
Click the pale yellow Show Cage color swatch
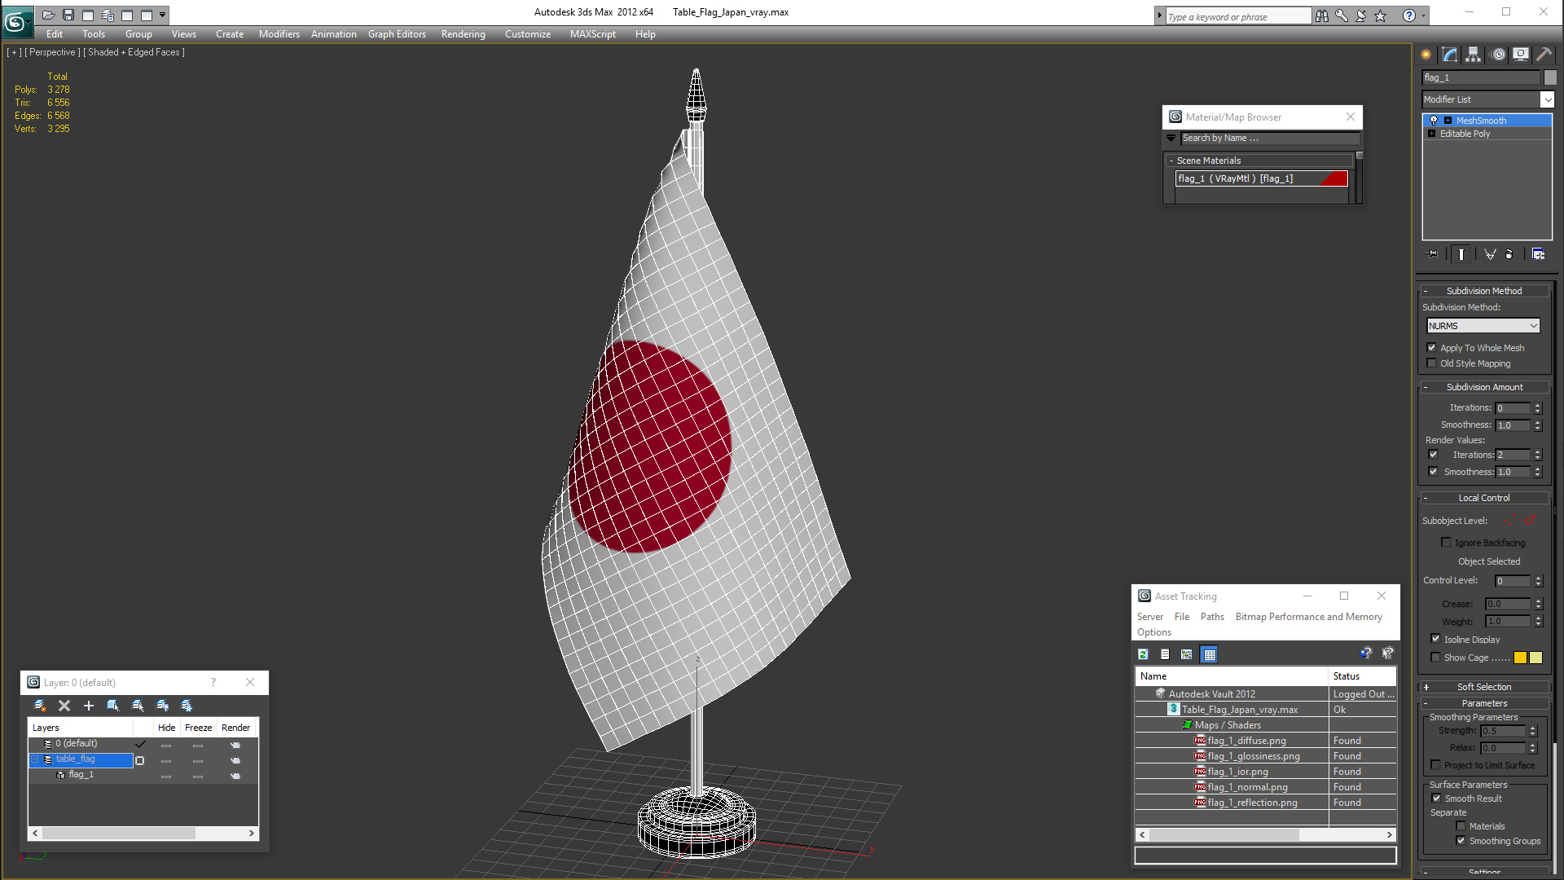point(1535,658)
